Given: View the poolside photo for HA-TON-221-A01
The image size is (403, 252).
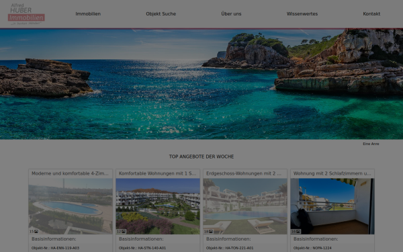Looking at the screenshot, I should click(x=245, y=206).
